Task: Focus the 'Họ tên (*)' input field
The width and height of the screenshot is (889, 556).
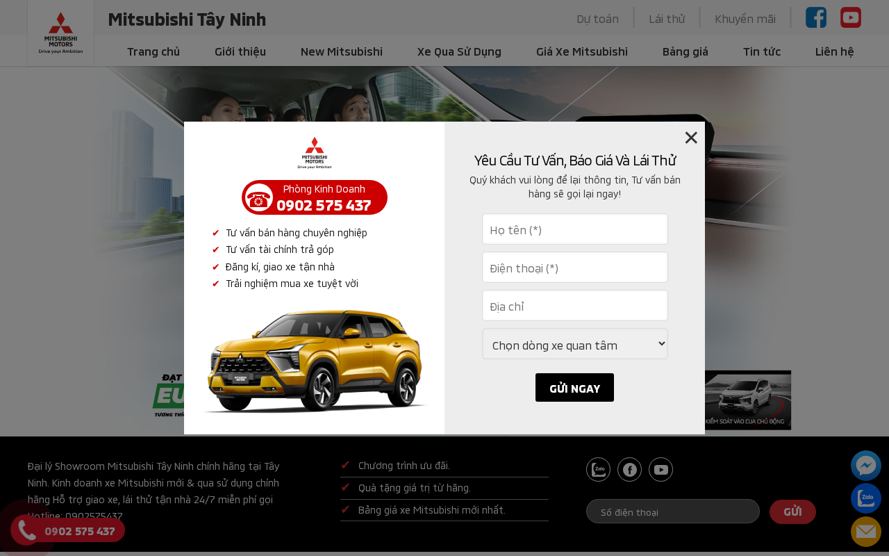Action: tap(575, 229)
